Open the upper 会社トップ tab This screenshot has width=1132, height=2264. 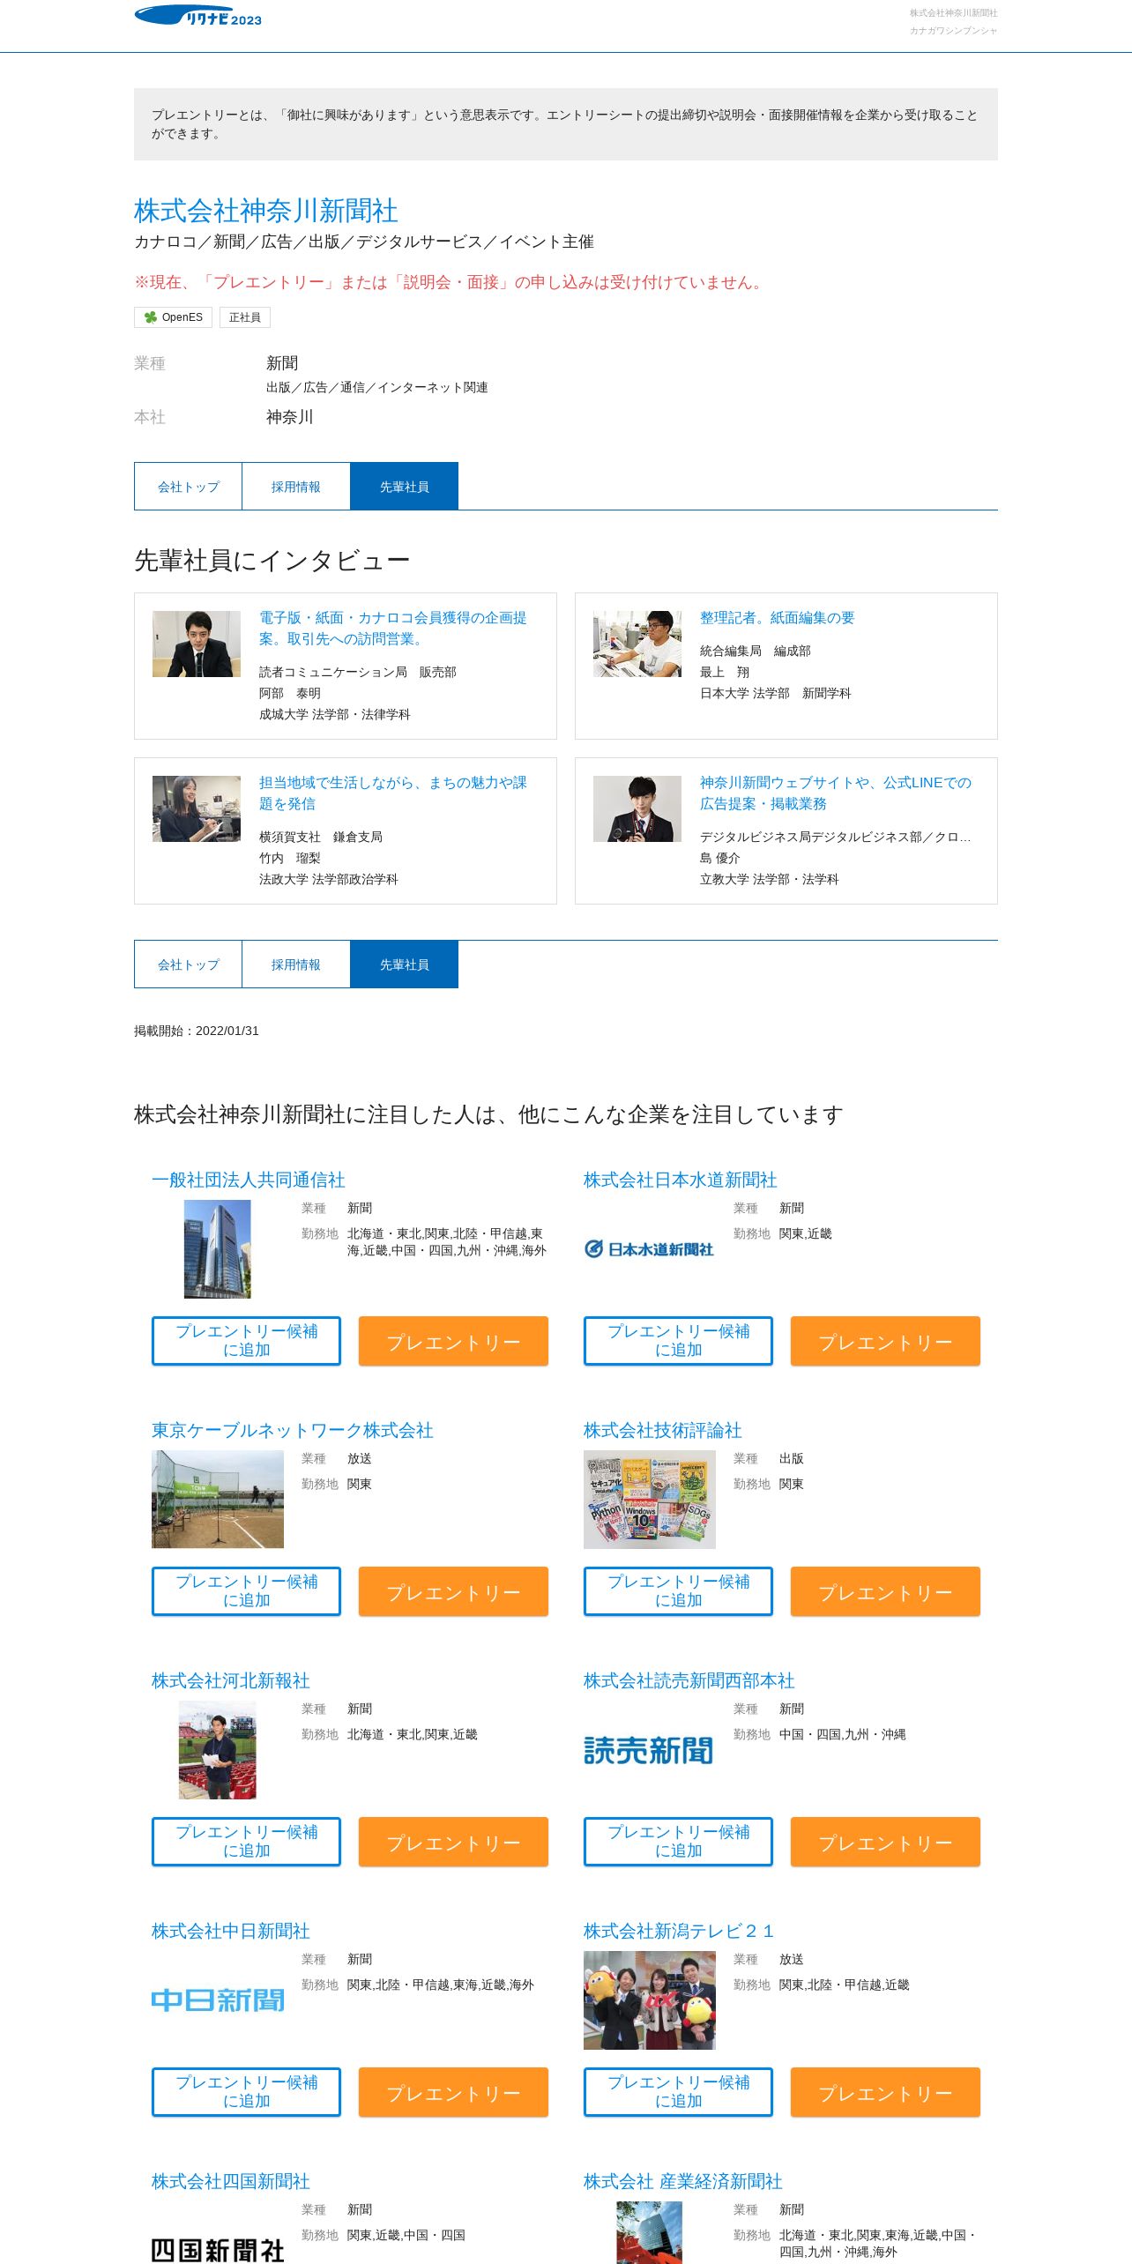[188, 487]
